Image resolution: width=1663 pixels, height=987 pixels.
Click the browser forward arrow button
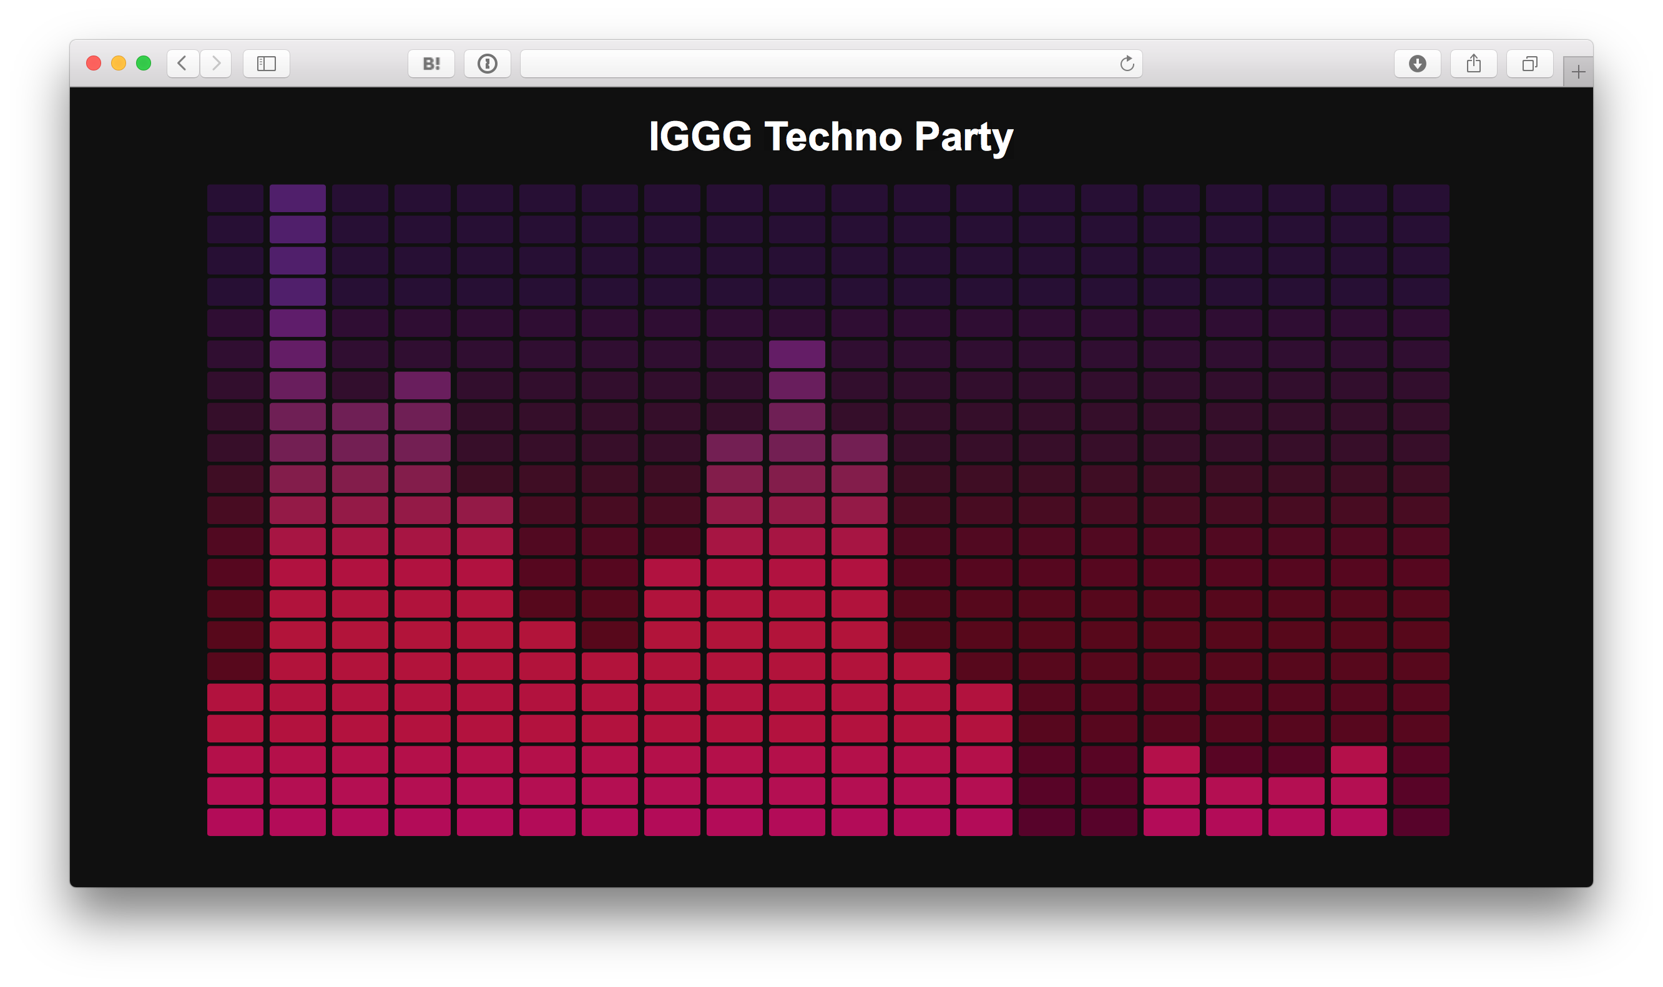point(215,63)
